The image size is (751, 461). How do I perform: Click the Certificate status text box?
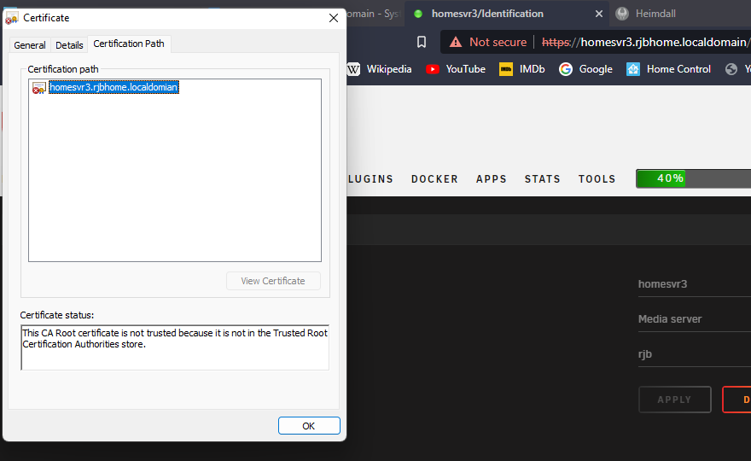pos(175,347)
